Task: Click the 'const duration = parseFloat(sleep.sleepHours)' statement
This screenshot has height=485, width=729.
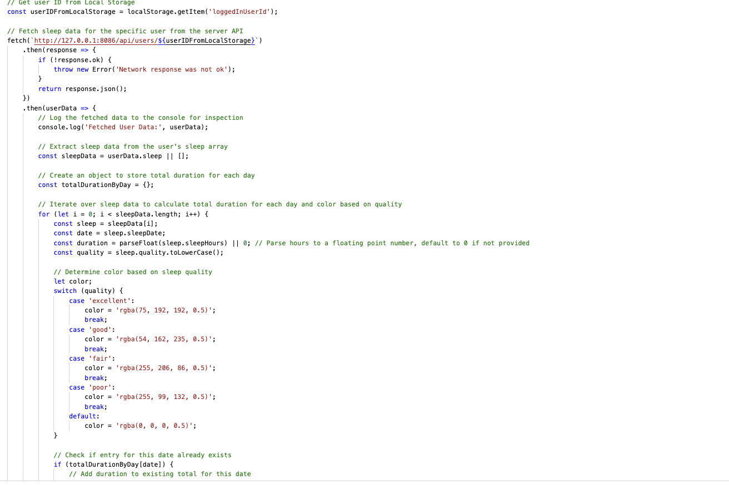Action: point(152,243)
